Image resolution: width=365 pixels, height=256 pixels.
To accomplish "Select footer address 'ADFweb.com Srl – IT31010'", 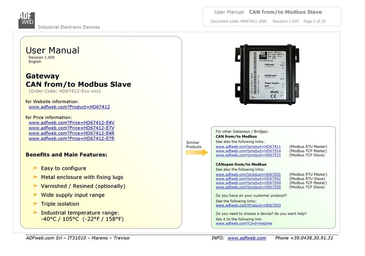I will [x=56, y=238].
